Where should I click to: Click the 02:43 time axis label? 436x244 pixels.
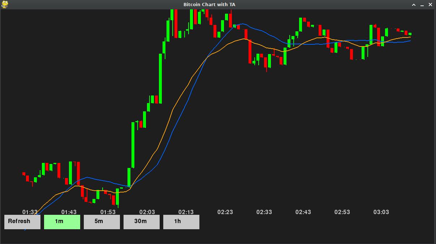coord(303,212)
